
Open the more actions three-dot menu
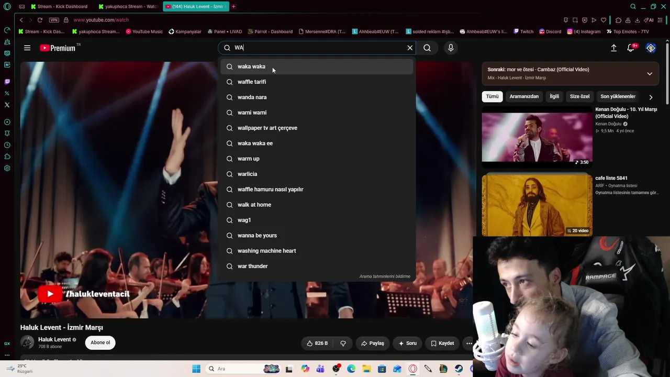point(469,343)
